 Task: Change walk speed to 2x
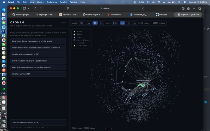pyautogui.click(x=128, y=23)
